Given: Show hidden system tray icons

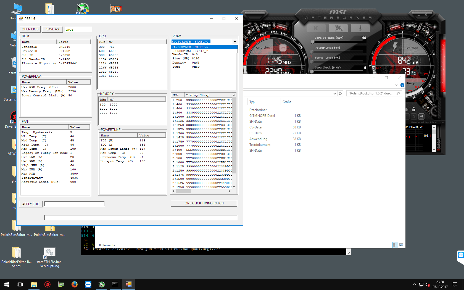Looking at the screenshot, I should pyautogui.click(x=414, y=284).
